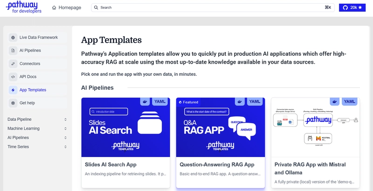Open Question-Answering RAG App title link
The width and height of the screenshot is (373, 191).
coord(217,165)
